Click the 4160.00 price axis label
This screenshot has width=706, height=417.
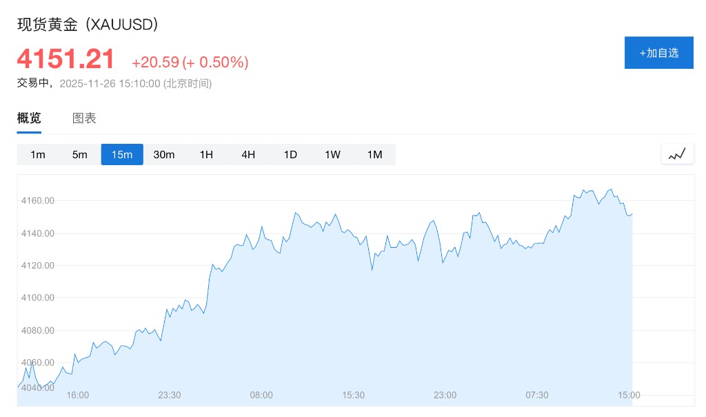click(37, 201)
